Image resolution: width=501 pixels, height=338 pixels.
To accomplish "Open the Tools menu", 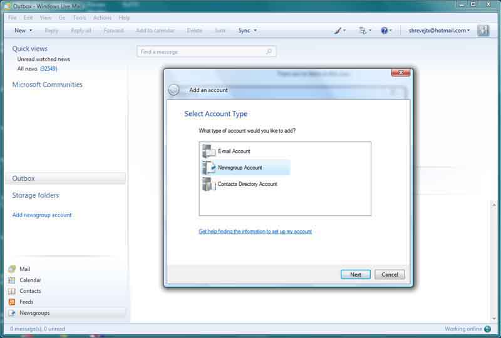I will (x=80, y=18).
